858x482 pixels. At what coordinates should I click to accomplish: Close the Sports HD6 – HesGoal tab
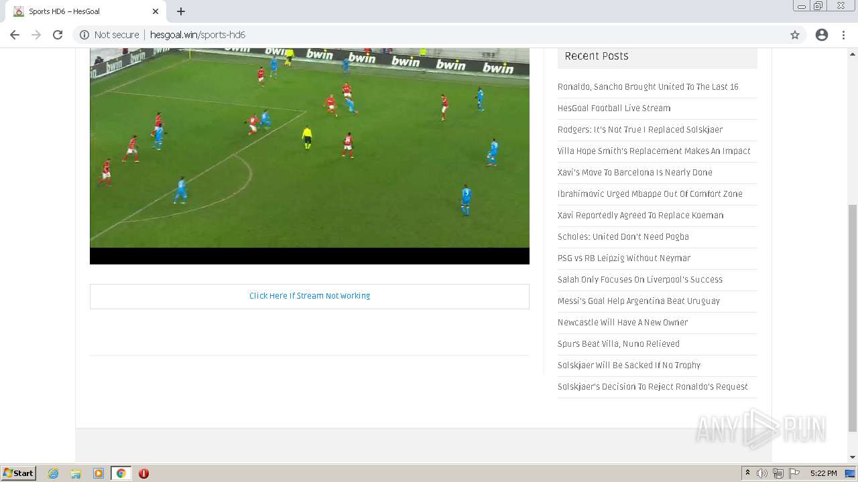(156, 11)
